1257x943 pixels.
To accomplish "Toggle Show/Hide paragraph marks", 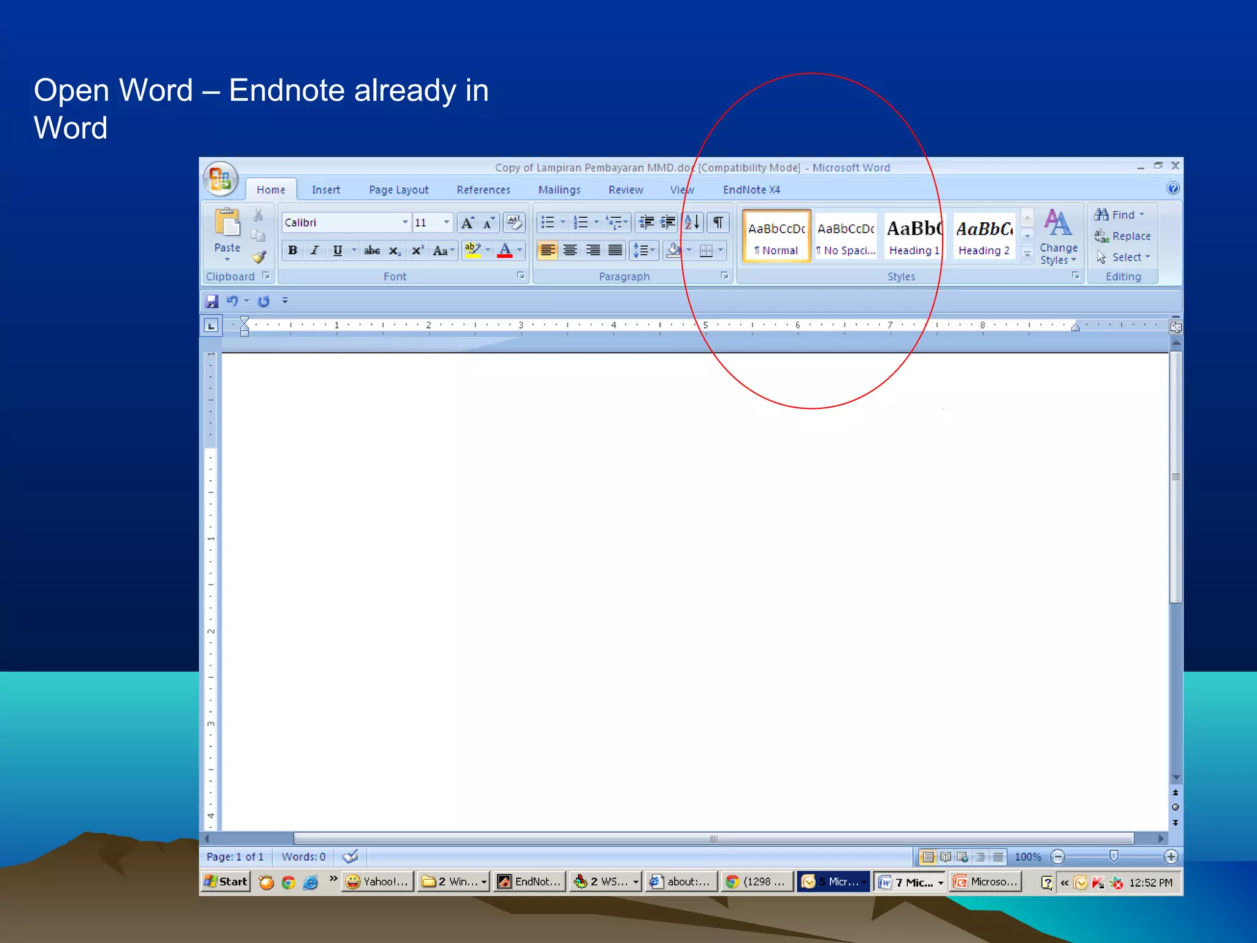I will tap(717, 222).
